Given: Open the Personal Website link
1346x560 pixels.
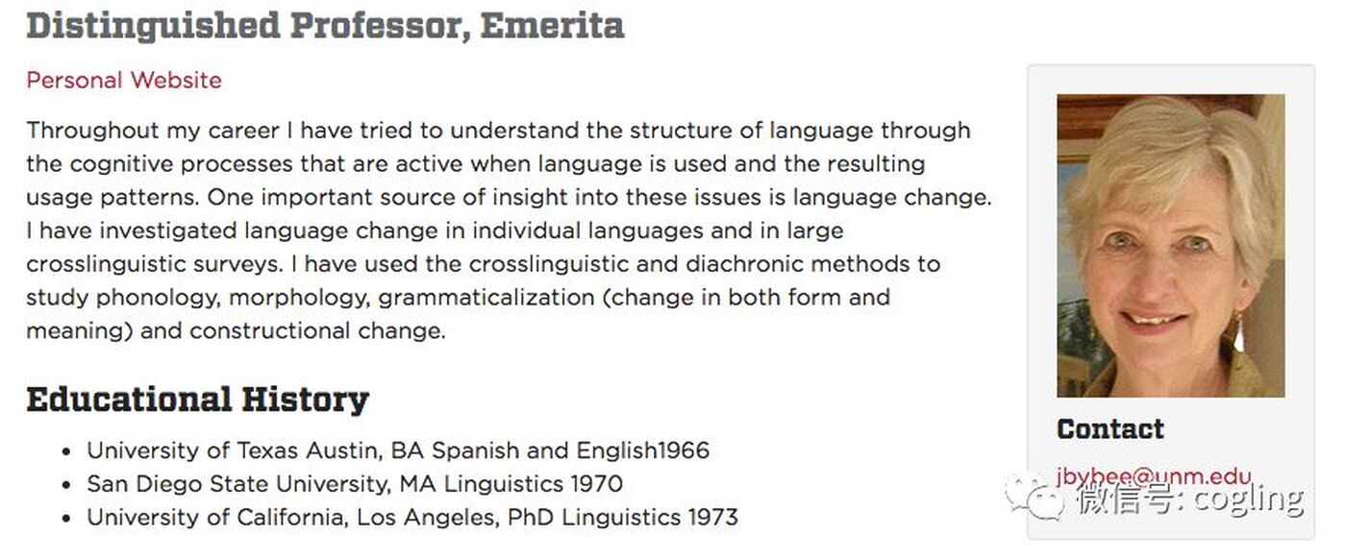Looking at the screenshot, I should tap(124, 80).
